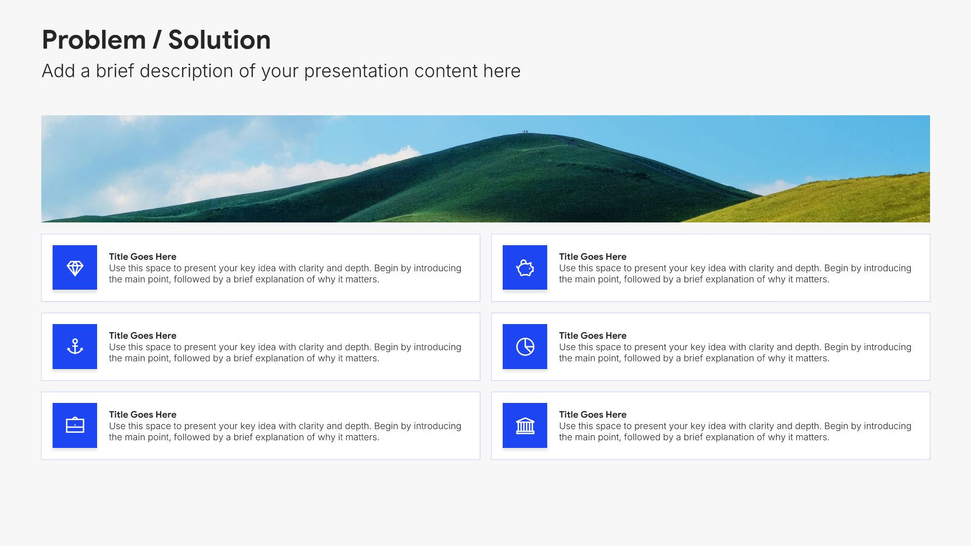
Task: Select the description text in the anchor card
Action: 285,352
